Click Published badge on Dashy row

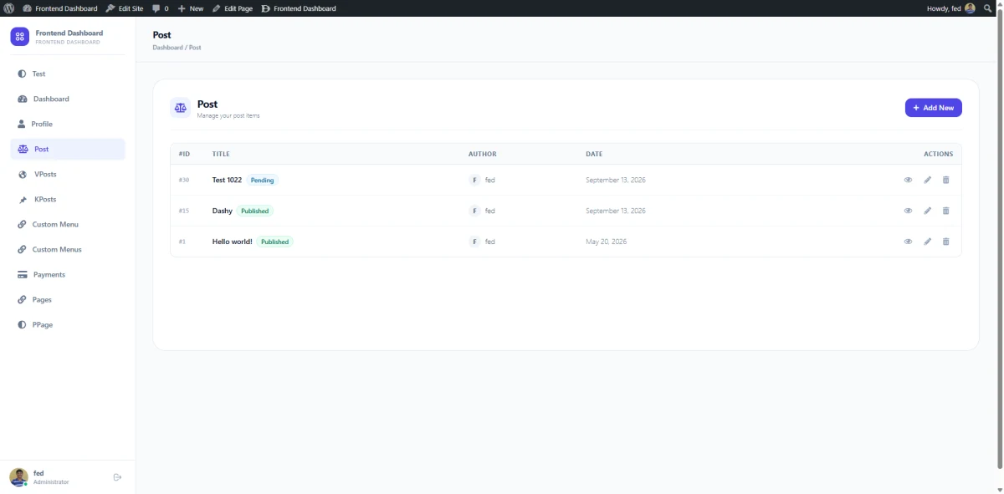click(x=255, y=211)
